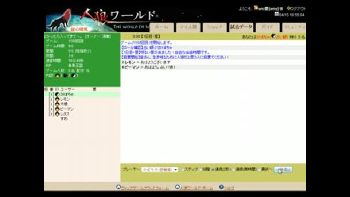Select the 最終へ radio button
This screenshot has width=350, height=197.
pos(259,170)
